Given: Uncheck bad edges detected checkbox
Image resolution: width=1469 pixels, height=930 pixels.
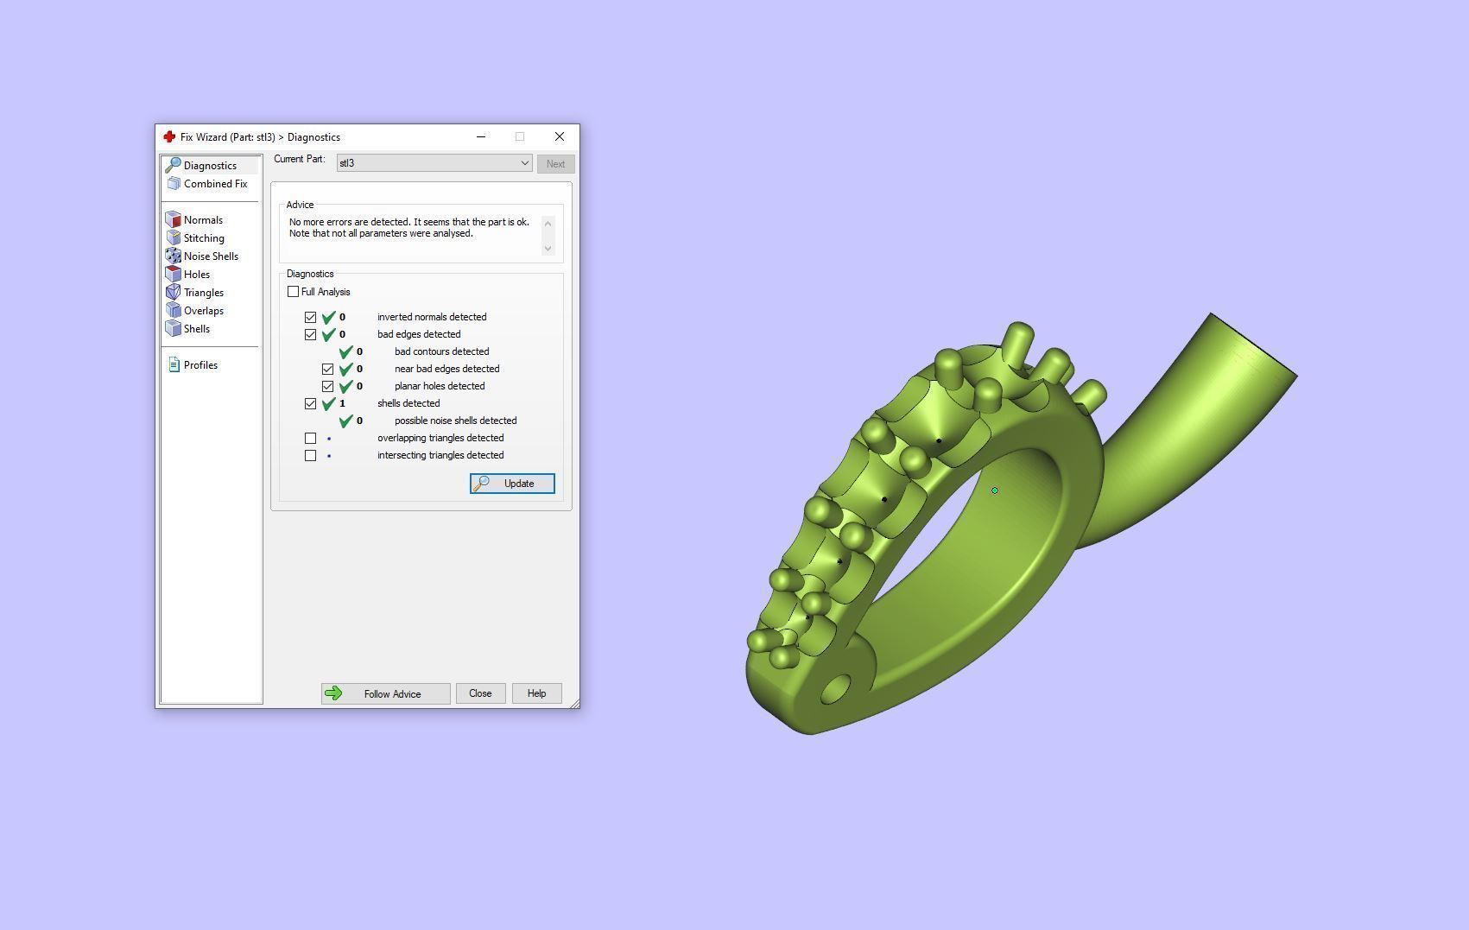Looking at the screenshot, I should click(311, 334).
